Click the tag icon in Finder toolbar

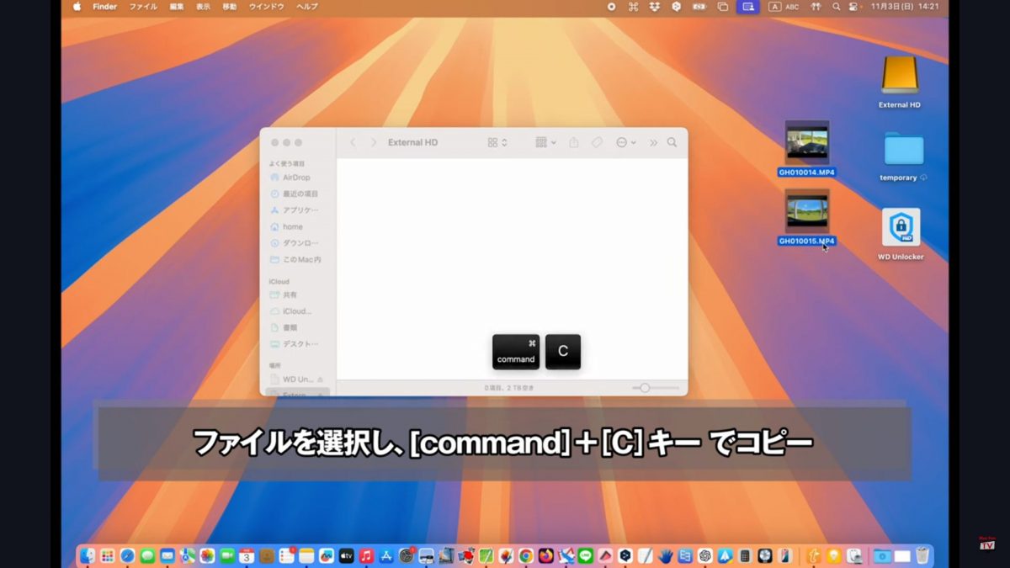pyautogui.click(x=597, y=143)
